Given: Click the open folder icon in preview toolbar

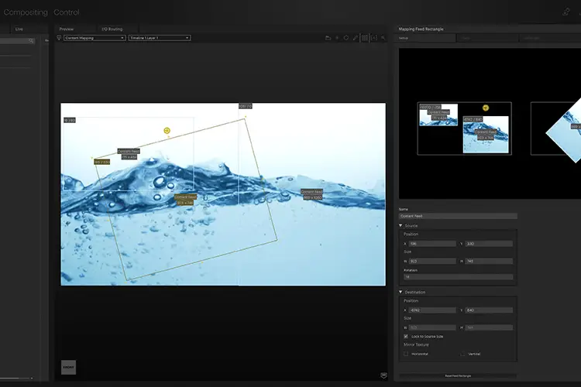Looking at the screenshot, I should (328, 38).
